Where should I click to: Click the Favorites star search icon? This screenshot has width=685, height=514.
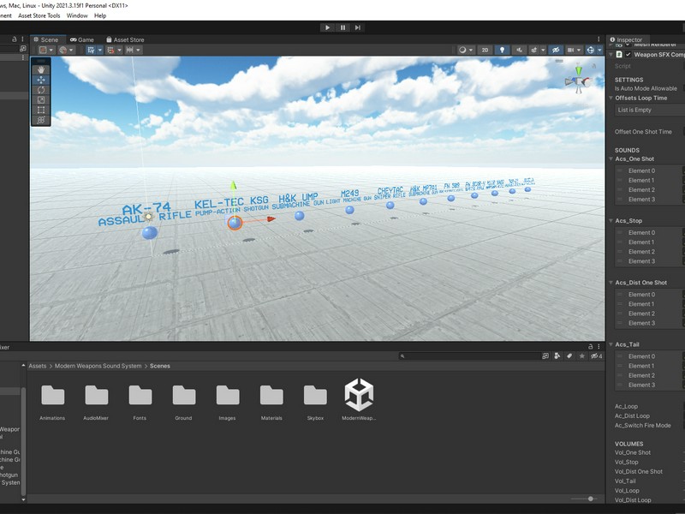coord(581,356)
